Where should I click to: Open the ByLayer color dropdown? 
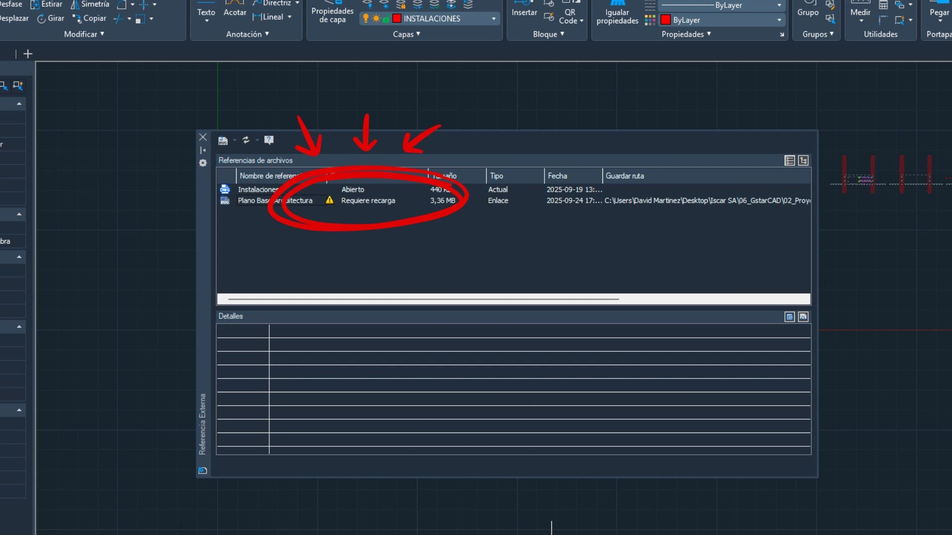(x=779, y=20)
